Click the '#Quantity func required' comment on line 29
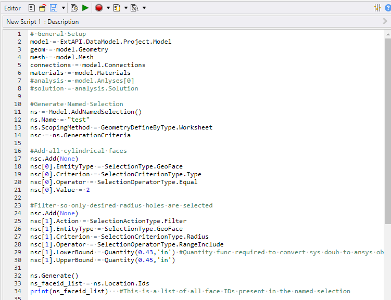This screenshot has width=391, height=300. coord(281,252)
